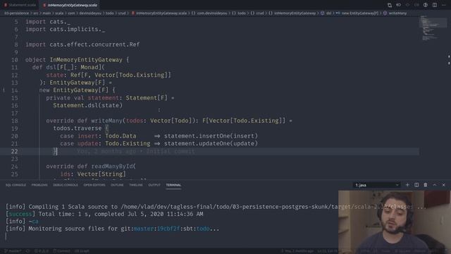
Task: Click the sync changes icon in the status bar
Action: coord(28,251)
